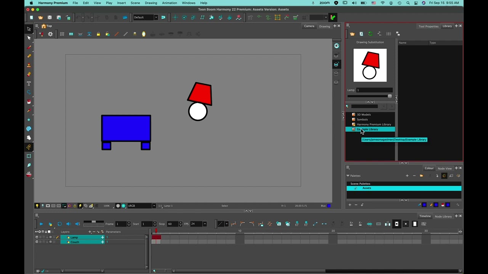Select the Hand (grabber) tool
The image size is (488, 274).
(29, 138)
